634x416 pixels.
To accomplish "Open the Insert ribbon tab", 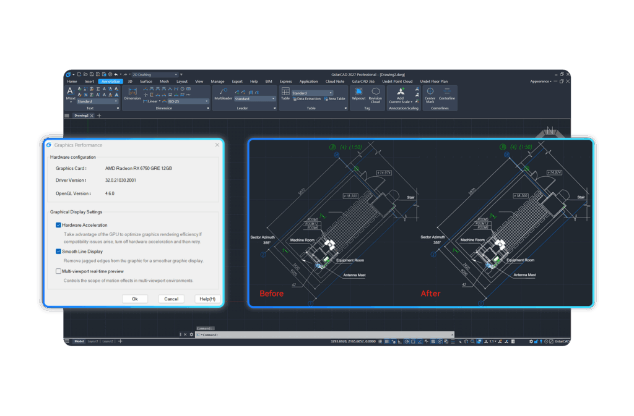I will (89, 82).
